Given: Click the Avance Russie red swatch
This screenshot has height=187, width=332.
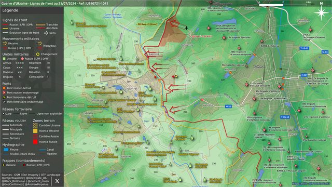Looking at the screenshot, I should pos(35,142).
